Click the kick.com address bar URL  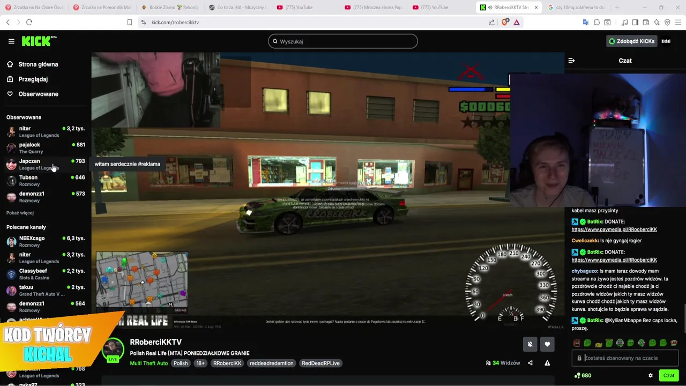click(x=175, y=22)
